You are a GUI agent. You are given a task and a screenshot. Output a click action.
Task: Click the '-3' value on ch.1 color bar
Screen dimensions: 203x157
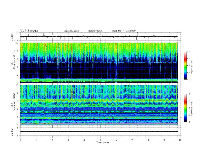189,52
